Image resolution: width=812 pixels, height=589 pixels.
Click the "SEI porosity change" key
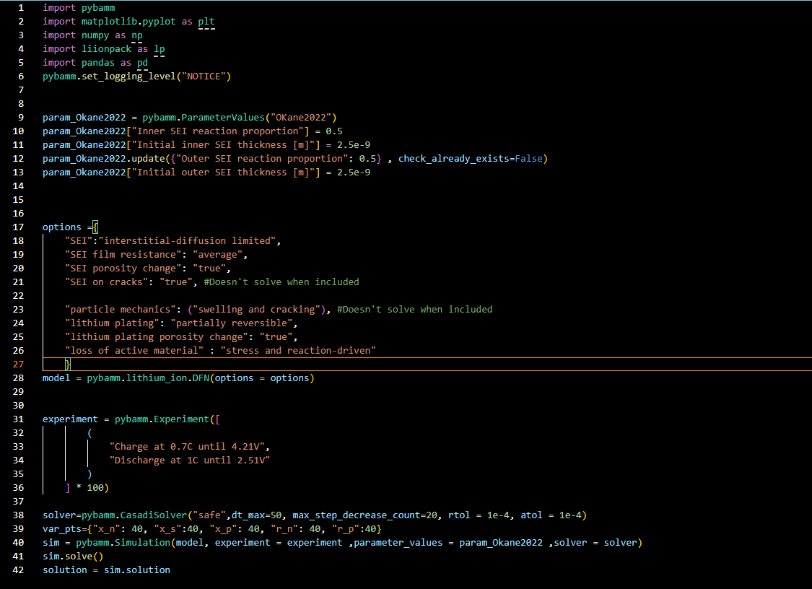123,269
